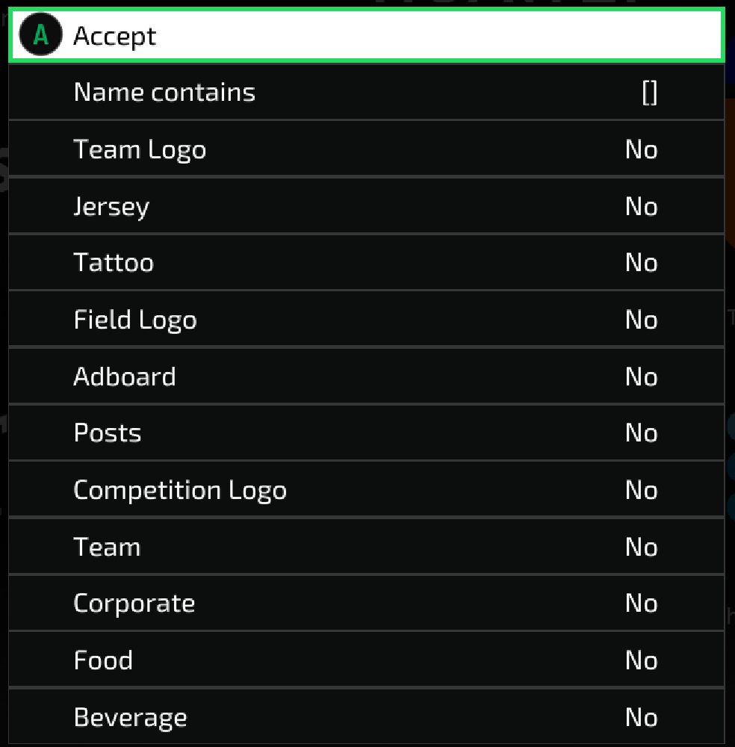Change the No value beside Tattoo
Viewport: 735px width, 747px height.
(641, 262)
